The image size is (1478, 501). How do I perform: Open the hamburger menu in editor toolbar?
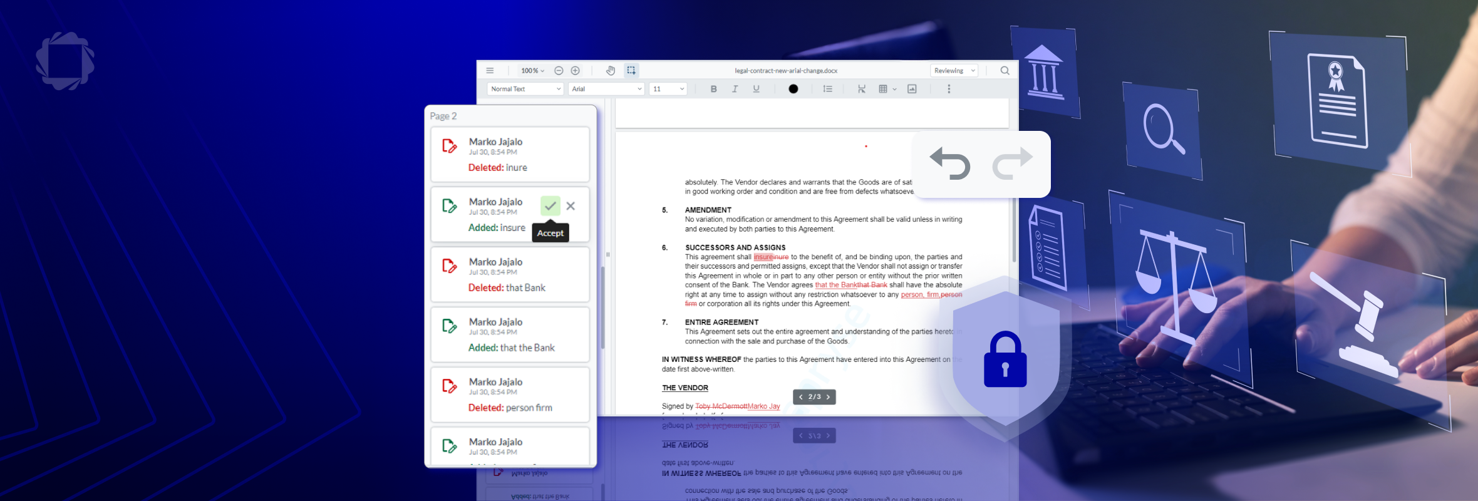coord(490,71)
